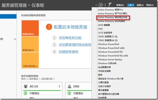Expand the dropdown arrow beside refresh

pos(96,5)
